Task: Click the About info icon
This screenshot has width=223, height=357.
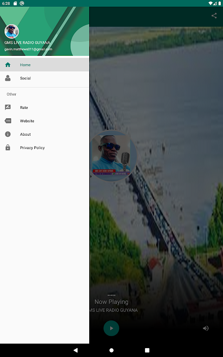Action: tap(8, 134)
